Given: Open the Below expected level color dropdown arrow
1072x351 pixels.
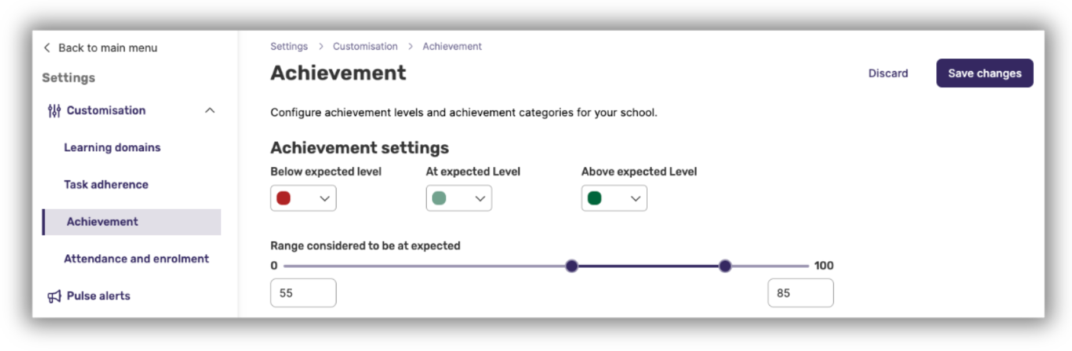Looking at the screenshot, I should (x=324, y=198).
